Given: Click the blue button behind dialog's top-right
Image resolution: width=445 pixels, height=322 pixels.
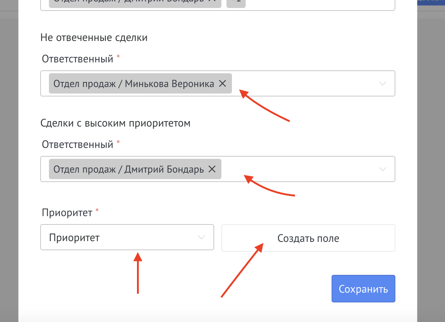Looking at the screenshot, I should click(431, 2).
